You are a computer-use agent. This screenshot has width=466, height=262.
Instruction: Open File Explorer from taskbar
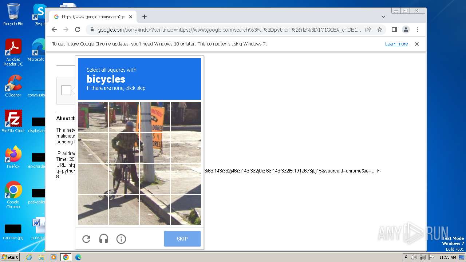(41, 257)
